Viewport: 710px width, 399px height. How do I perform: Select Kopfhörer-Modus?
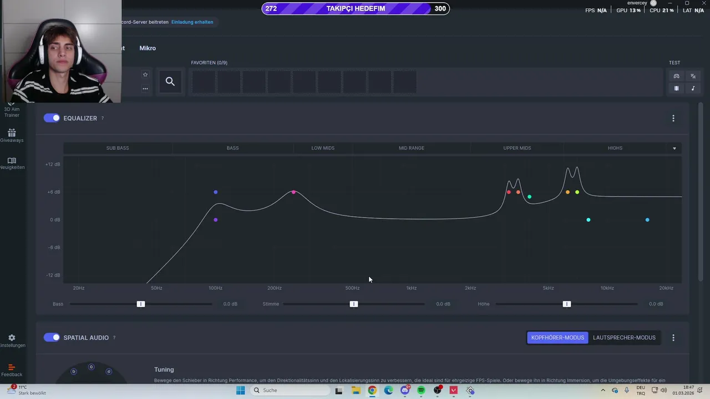(x=557, y=337)
